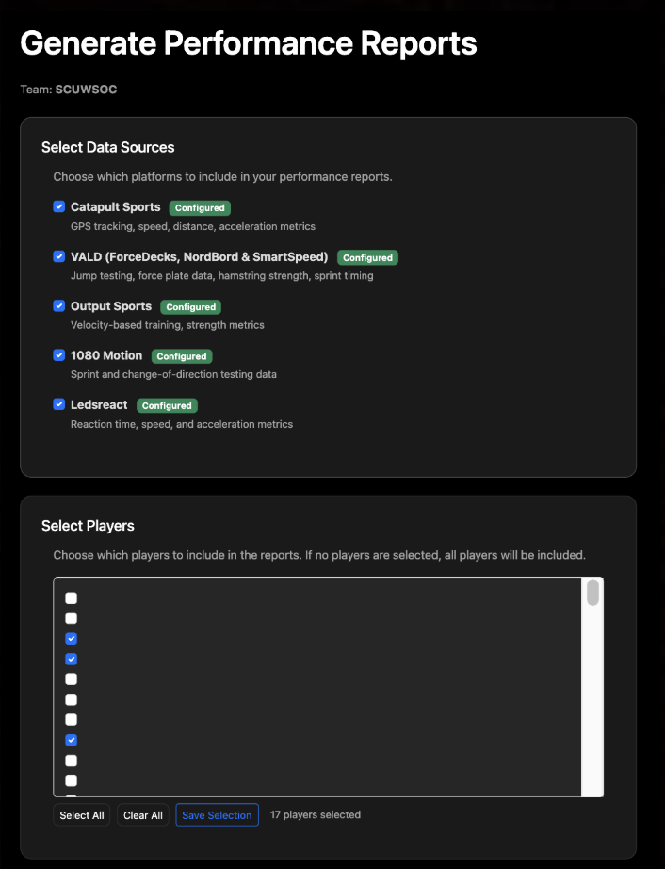The image size is (665, 869).
Task: Uncheck the third player checkbox in the list
Action: pyautogui.click(x=71, y=639)
